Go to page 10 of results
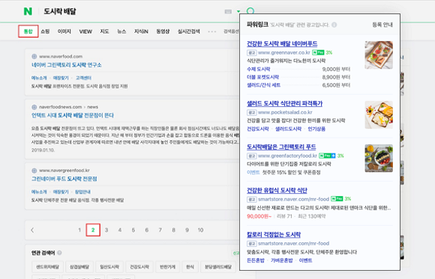The width and height of the screenshot is (435, 279). (x=200, y=230)
